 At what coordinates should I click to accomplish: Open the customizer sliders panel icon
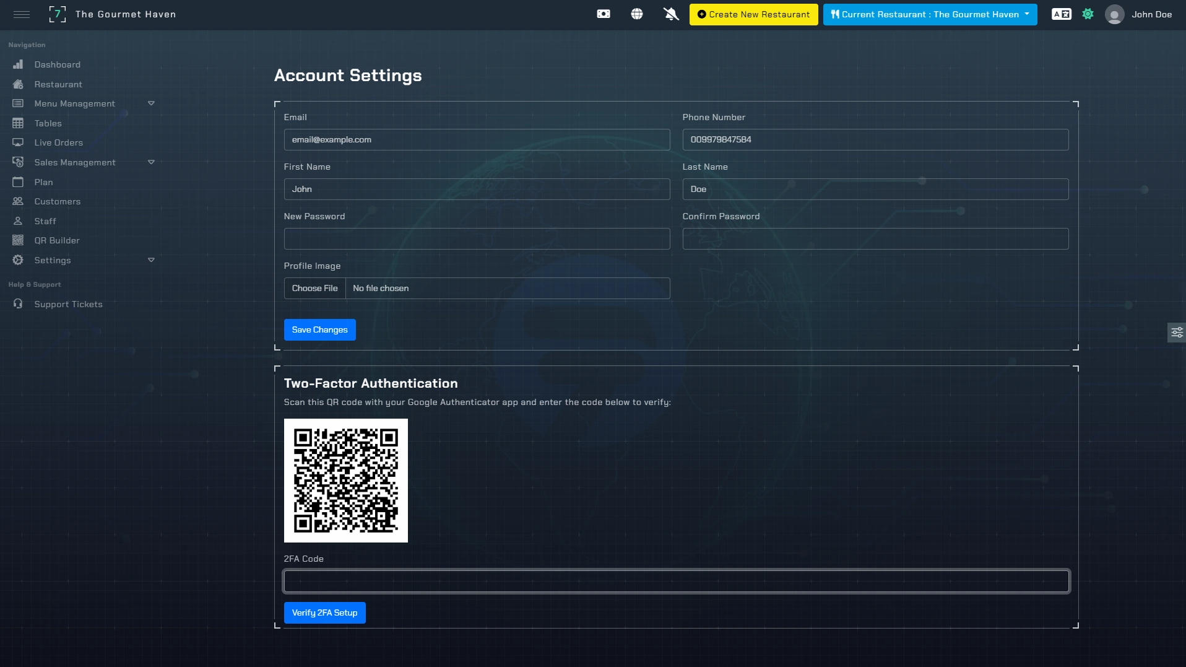[1177, 333]
